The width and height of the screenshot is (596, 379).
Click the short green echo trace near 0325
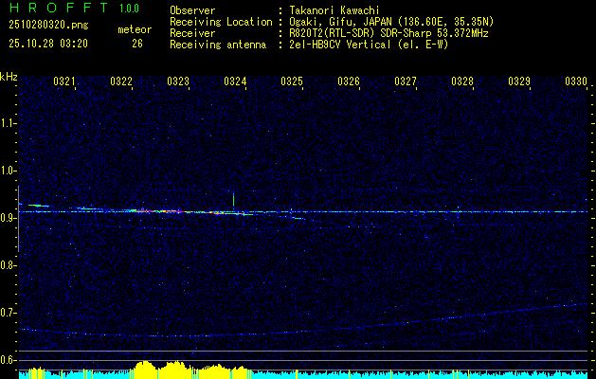click(298, 218)
